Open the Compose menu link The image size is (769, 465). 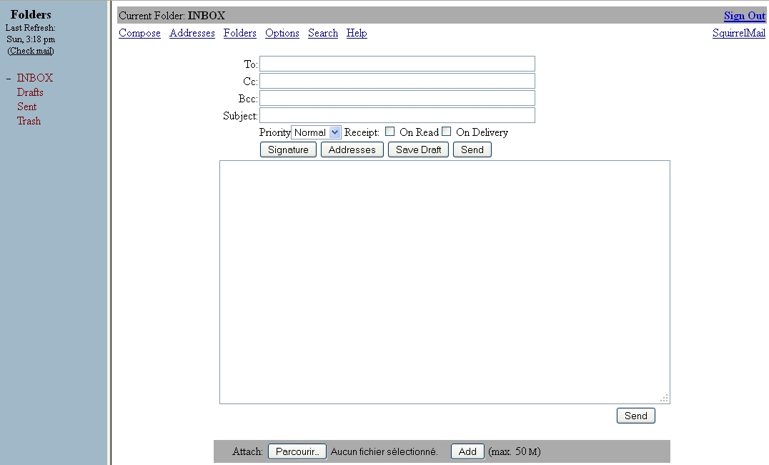pos(139,33)
